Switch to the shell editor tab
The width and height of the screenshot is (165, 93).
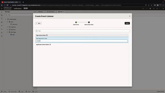tap(60, 12)
